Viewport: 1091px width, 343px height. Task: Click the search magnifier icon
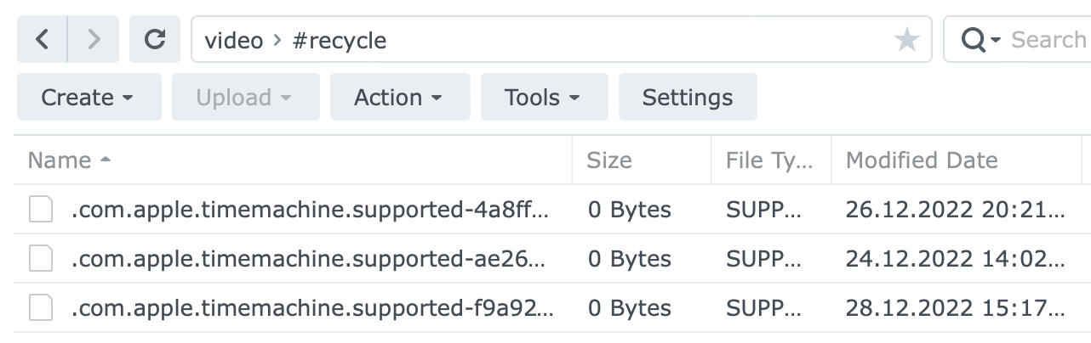tap(973, 40)
